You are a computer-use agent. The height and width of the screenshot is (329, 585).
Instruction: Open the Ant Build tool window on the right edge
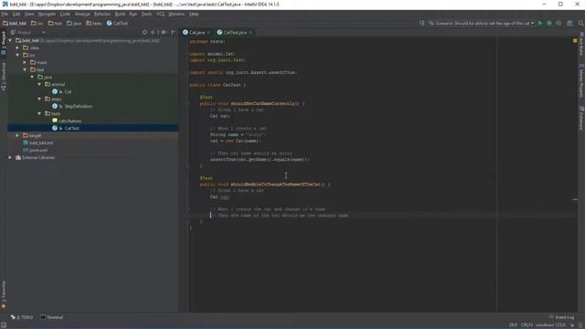tap(581, 44)
